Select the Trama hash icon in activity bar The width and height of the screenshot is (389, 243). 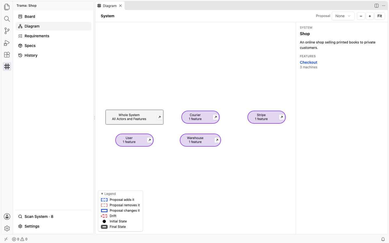point(7,66)
